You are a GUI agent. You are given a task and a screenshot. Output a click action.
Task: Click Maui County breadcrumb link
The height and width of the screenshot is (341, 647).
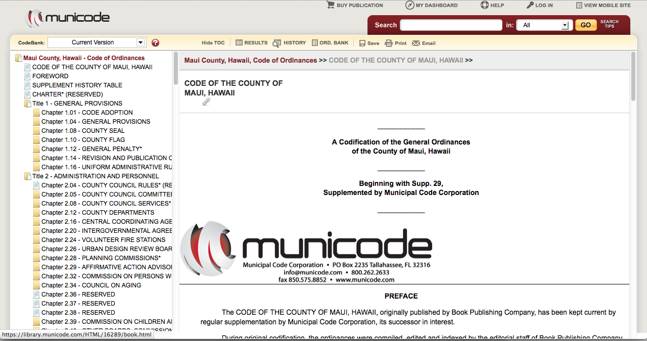tap(251, 60)
